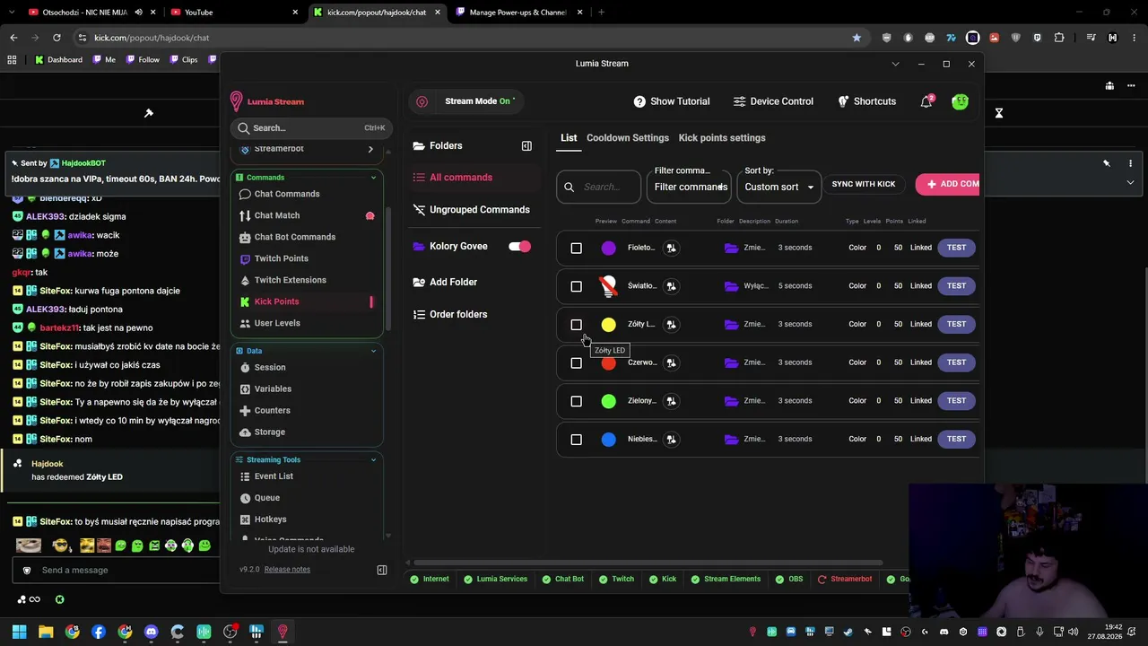Click the Lumia Stream logo

pos(267,101)
